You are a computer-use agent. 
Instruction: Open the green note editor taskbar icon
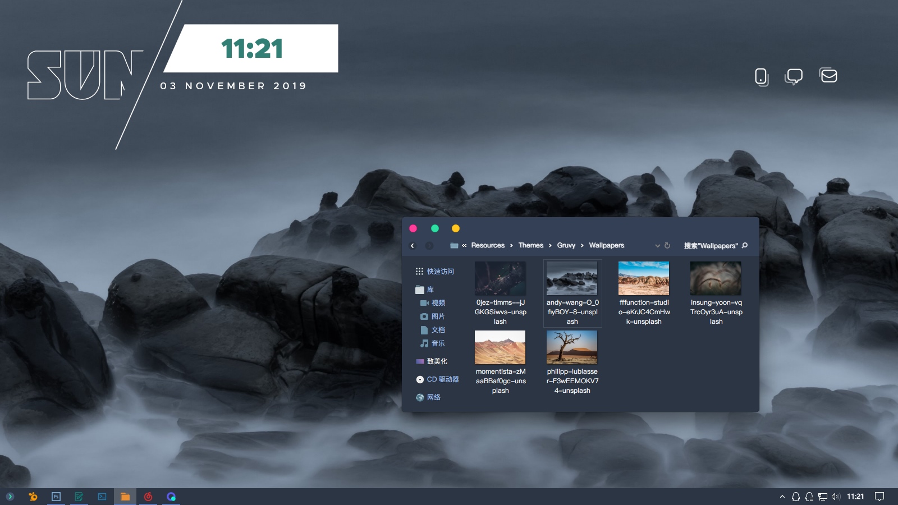[x=79, y=497]
